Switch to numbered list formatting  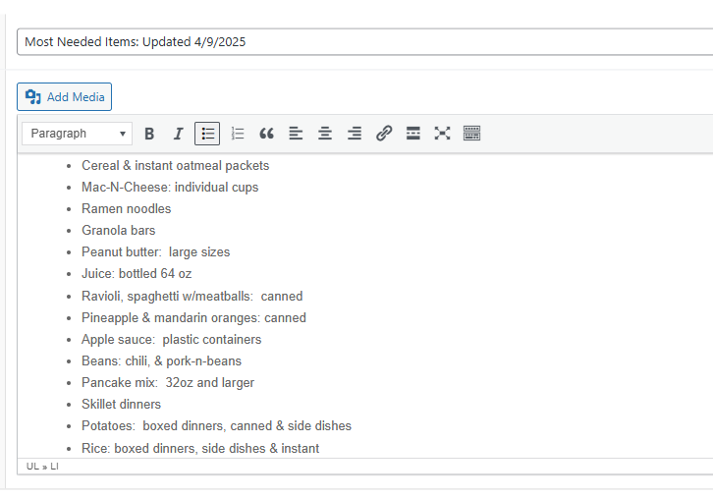coord(237,134)
